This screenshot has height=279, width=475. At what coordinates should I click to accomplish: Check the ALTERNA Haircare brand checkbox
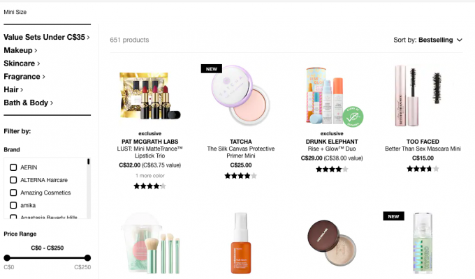point(13,180)
